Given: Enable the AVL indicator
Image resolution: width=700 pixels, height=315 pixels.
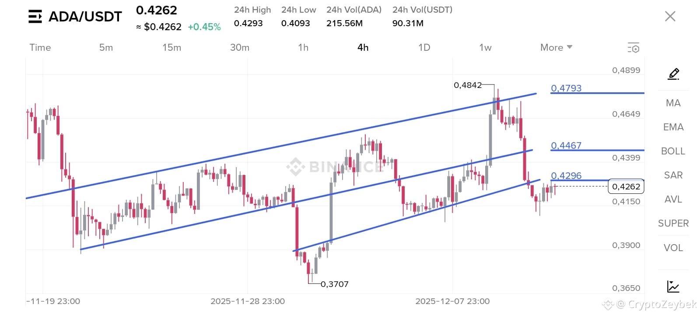Looking at the screenshot, I should (x=673, y=199).
